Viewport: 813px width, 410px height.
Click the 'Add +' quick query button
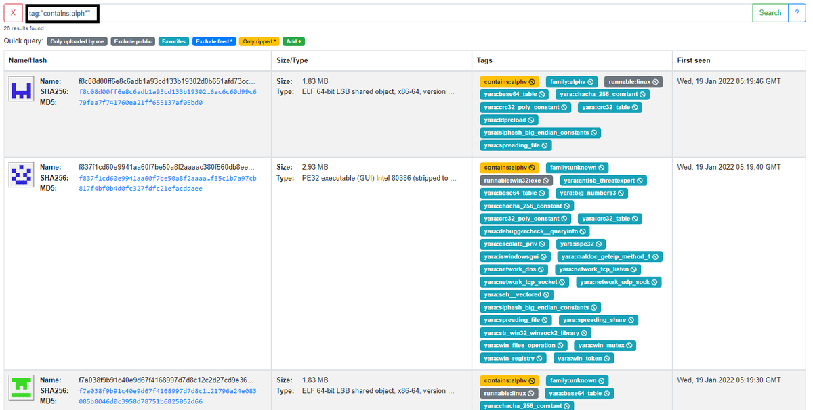[294, 41]
